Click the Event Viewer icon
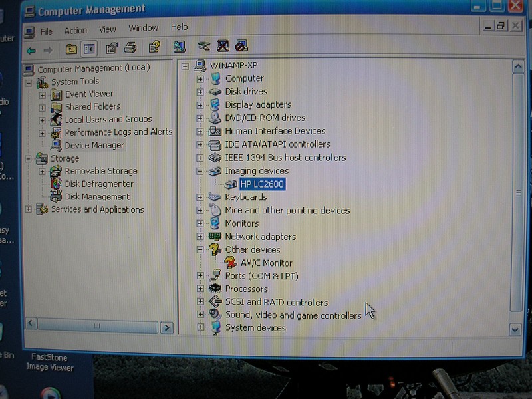This screenshot has height=399, width=532. click(x=56, y=94)
